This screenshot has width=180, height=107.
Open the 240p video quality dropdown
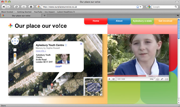(x=152, y=79)
